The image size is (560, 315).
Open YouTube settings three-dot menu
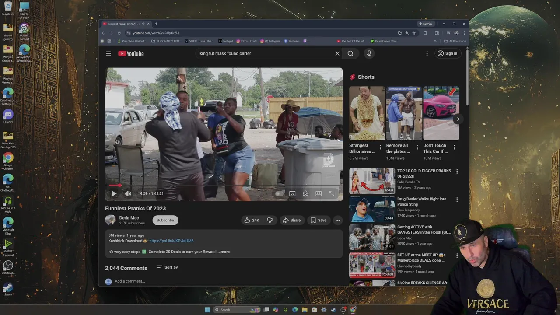tap(427, 53)
